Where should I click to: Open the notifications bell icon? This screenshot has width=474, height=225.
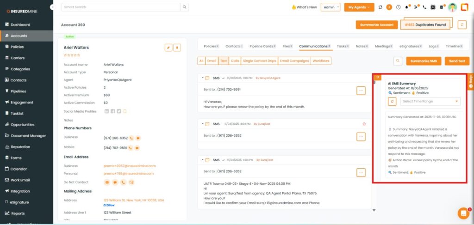pyautogui.click(x=407, y=7)
